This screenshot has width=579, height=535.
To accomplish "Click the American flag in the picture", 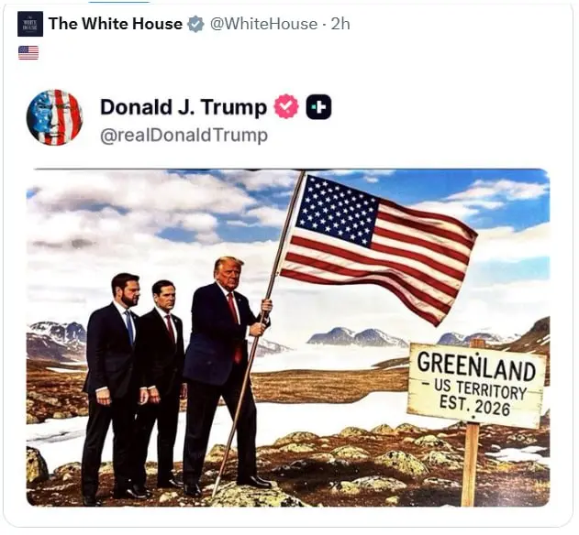I will pyautogui.click(x=376, y=247).
